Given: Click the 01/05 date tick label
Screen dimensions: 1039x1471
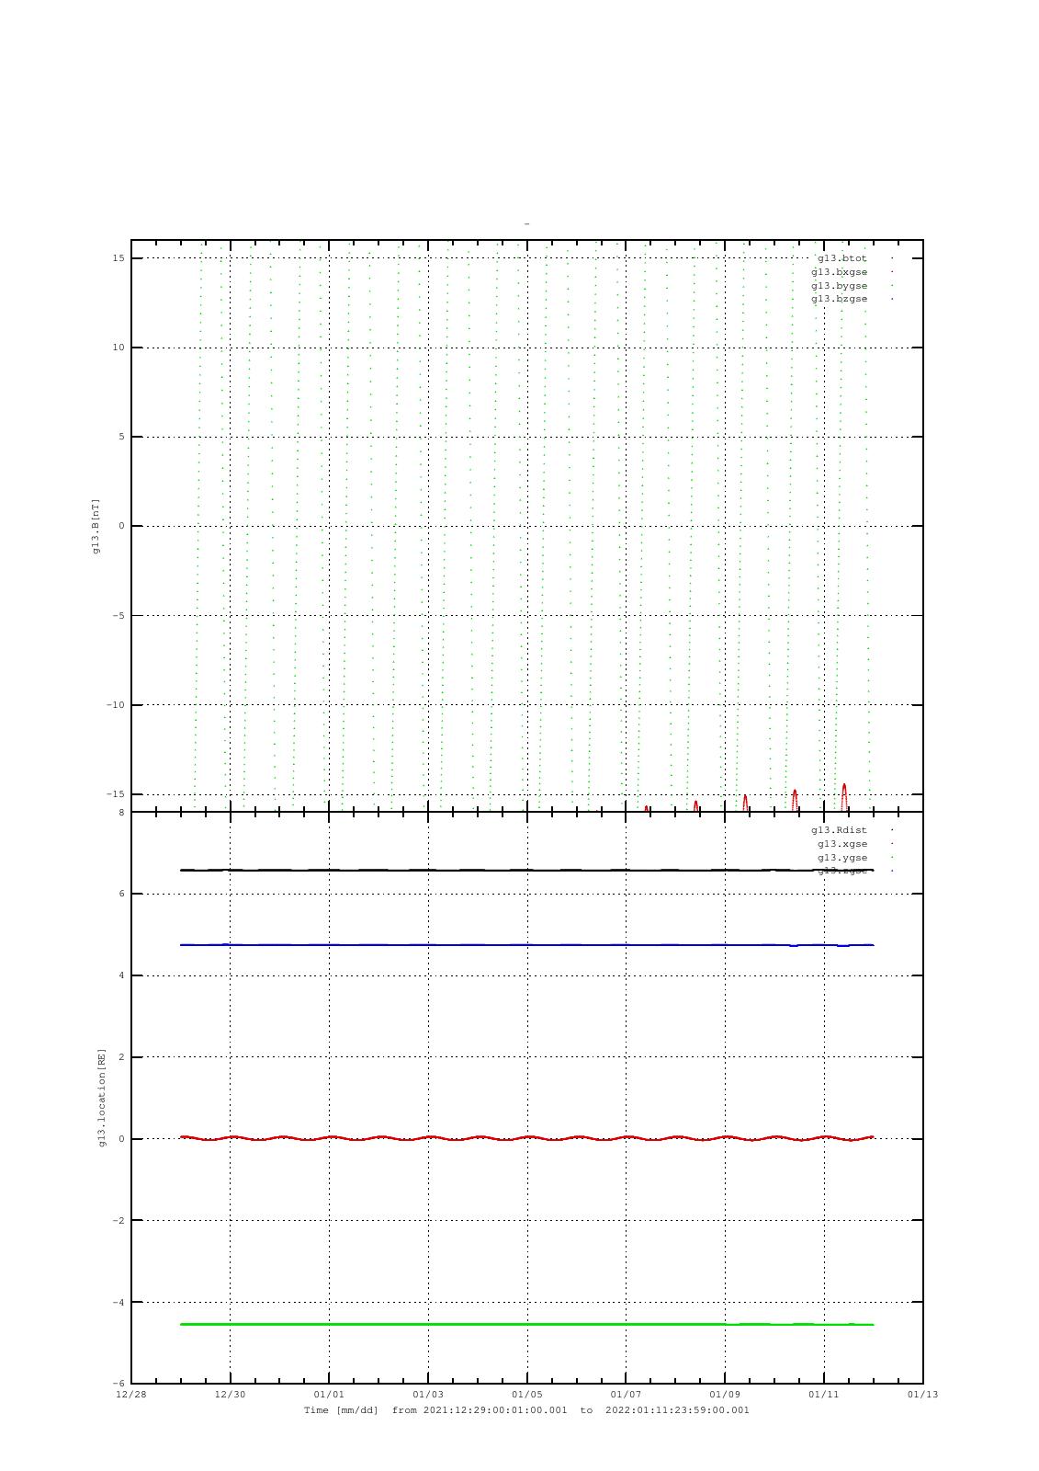Looking at the screenshot, I should [527, 1394].
